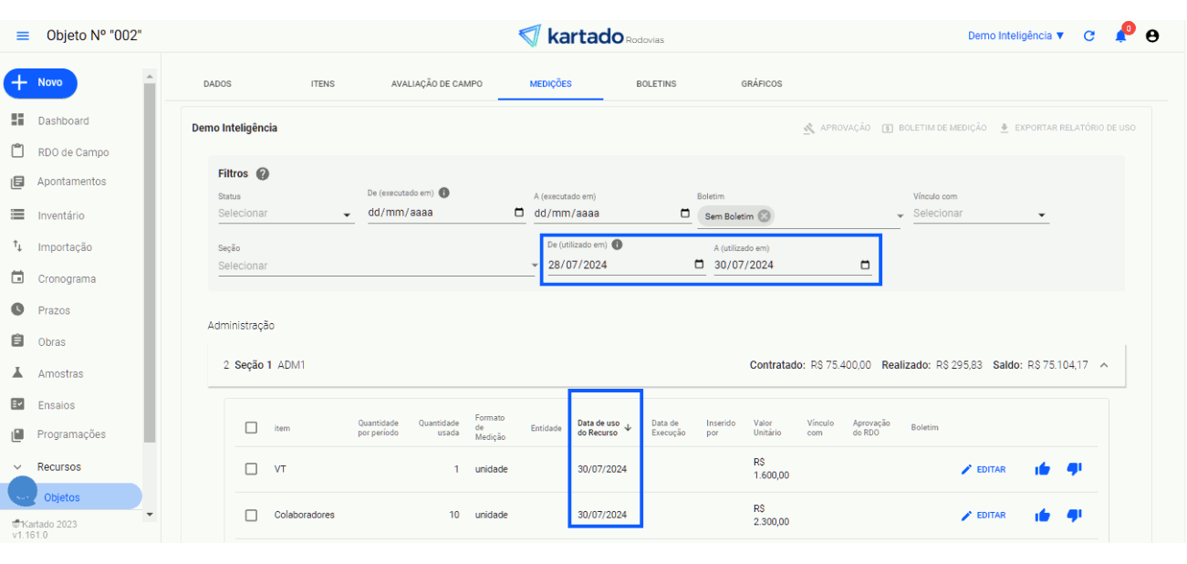Open the hamburger navigation menu
This screenshot has width=1187, height=564.
pos(23,36)
